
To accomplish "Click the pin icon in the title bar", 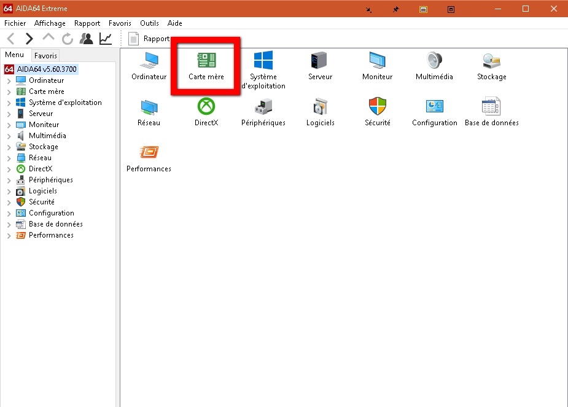I will point(396,9).
